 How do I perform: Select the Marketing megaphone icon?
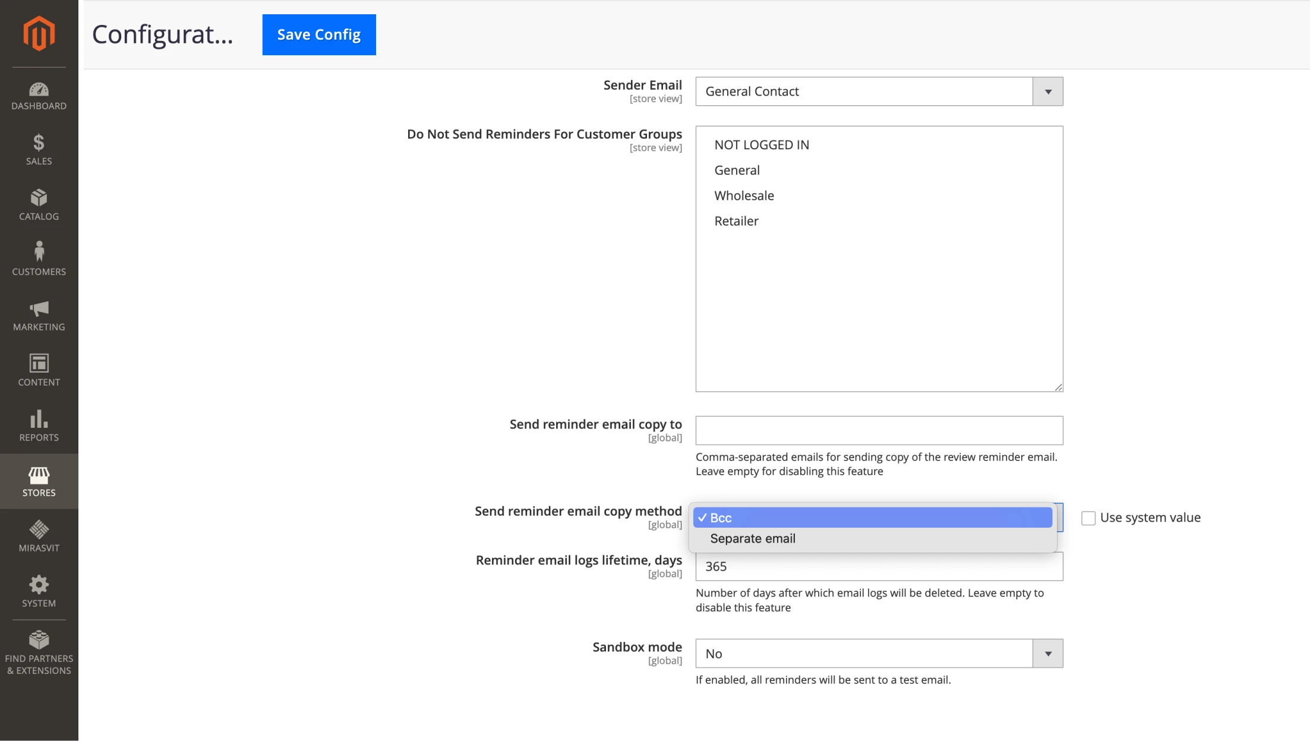(39, 311)
